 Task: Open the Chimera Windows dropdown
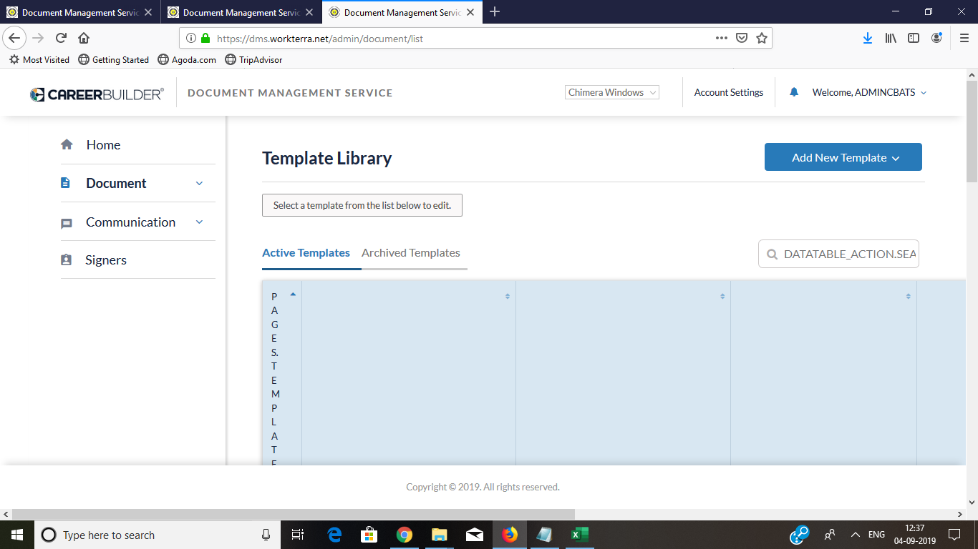pos(611,92)
